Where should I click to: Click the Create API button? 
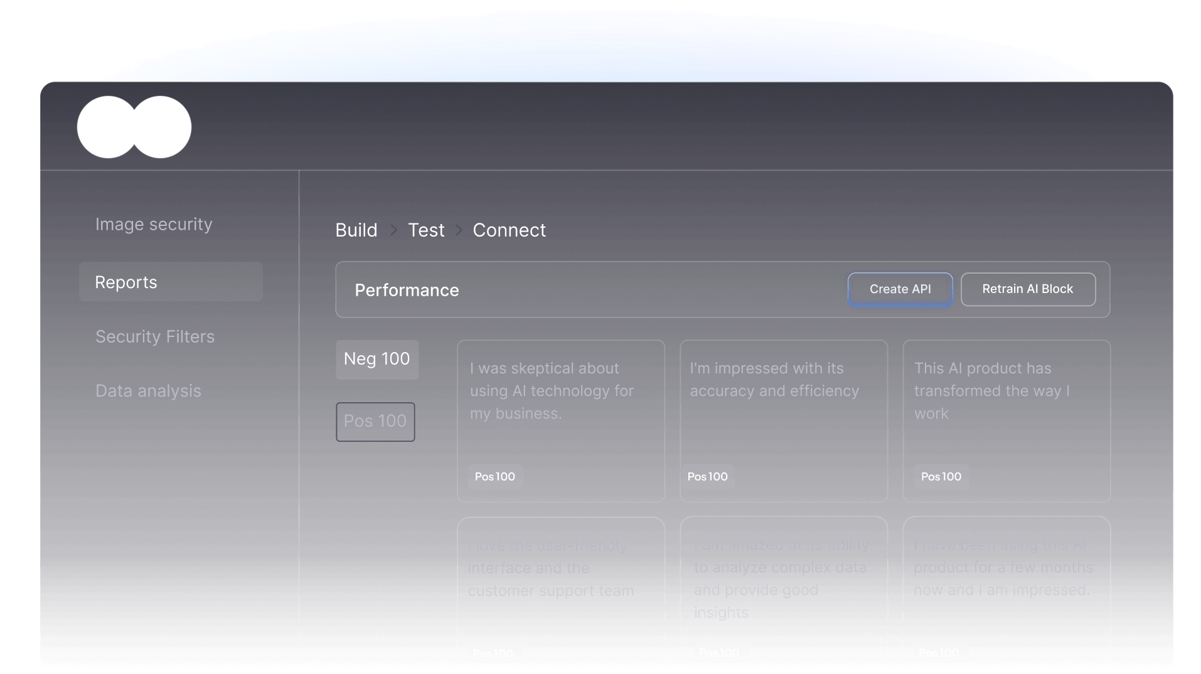click(900, 289)
